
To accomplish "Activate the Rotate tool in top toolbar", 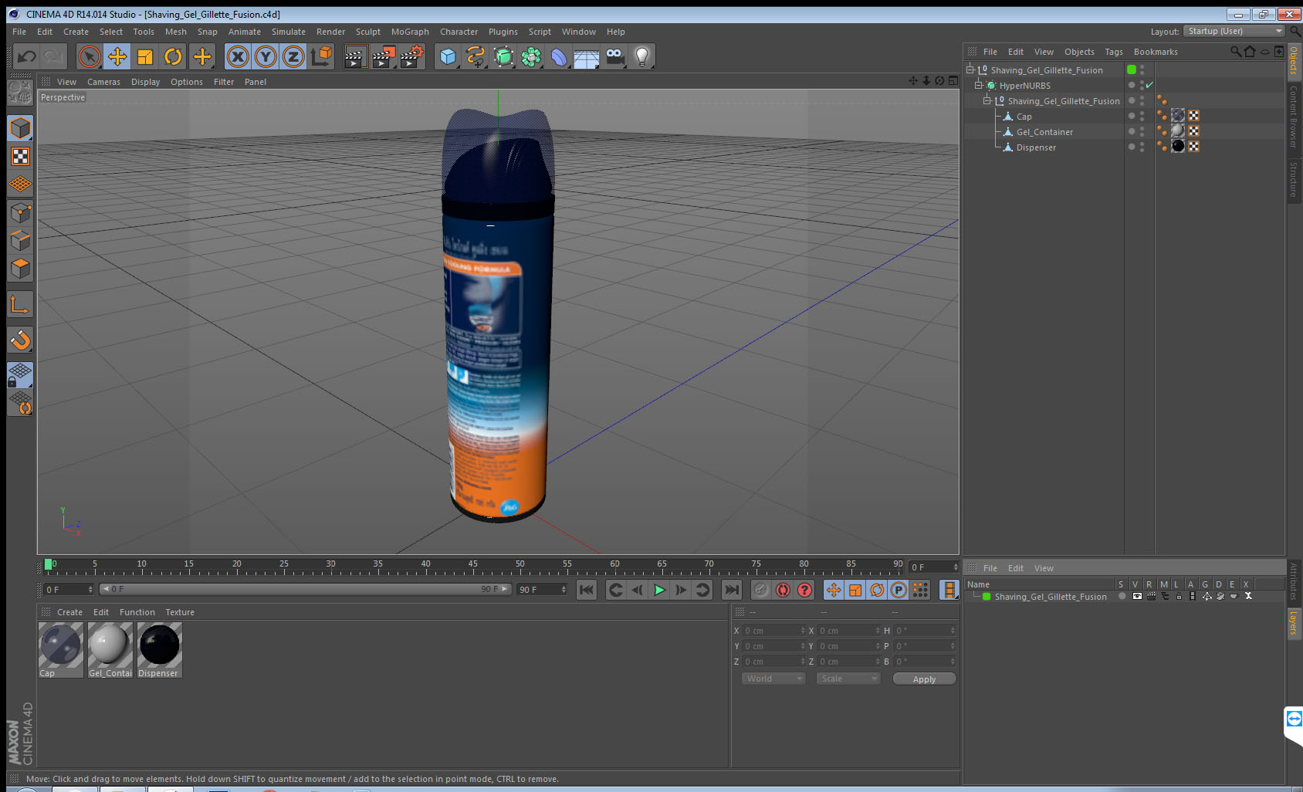I will tap(173, 56).
